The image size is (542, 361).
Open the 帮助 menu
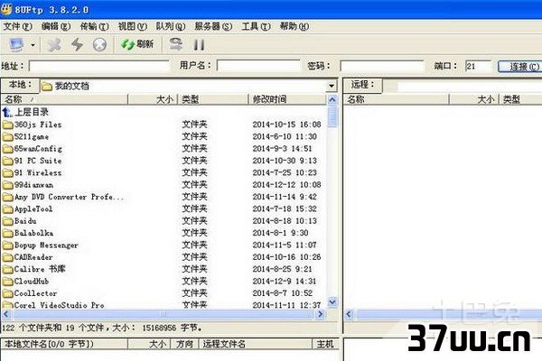coord(294,26)
